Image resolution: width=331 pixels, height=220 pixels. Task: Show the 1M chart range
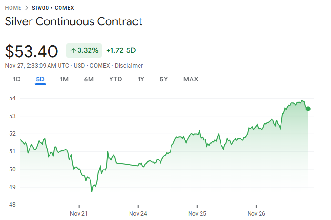(x=64, y=79)
